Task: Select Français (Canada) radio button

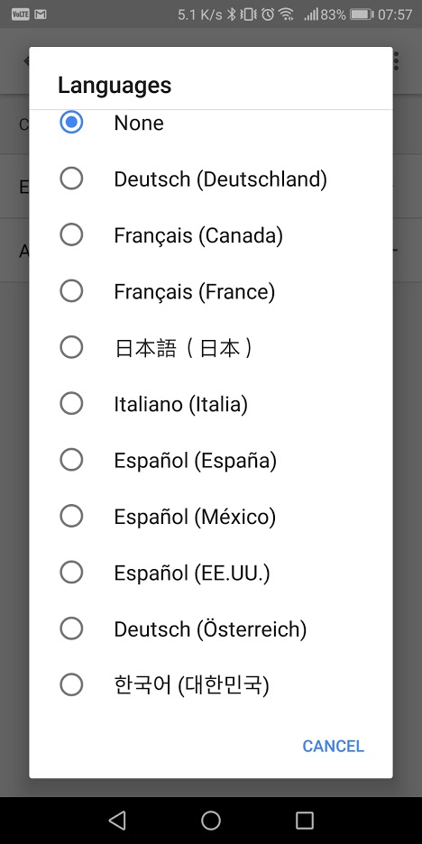Action: 71,235
